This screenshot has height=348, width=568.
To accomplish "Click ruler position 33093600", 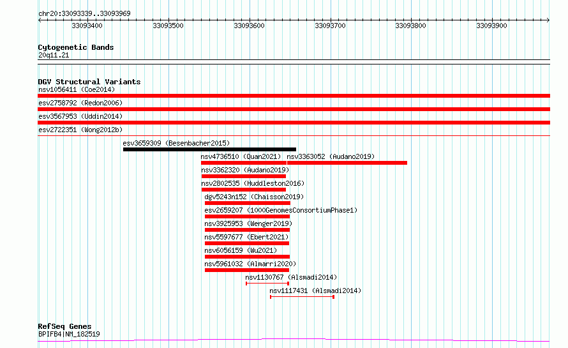I will point(250,26).
